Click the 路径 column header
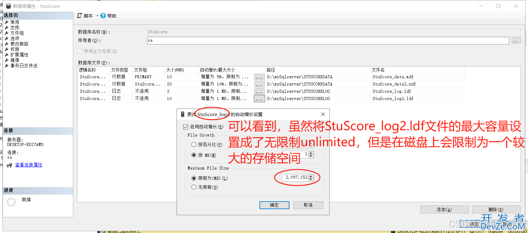528x233 pixels. pyautogui.click(x=318, y=70)
